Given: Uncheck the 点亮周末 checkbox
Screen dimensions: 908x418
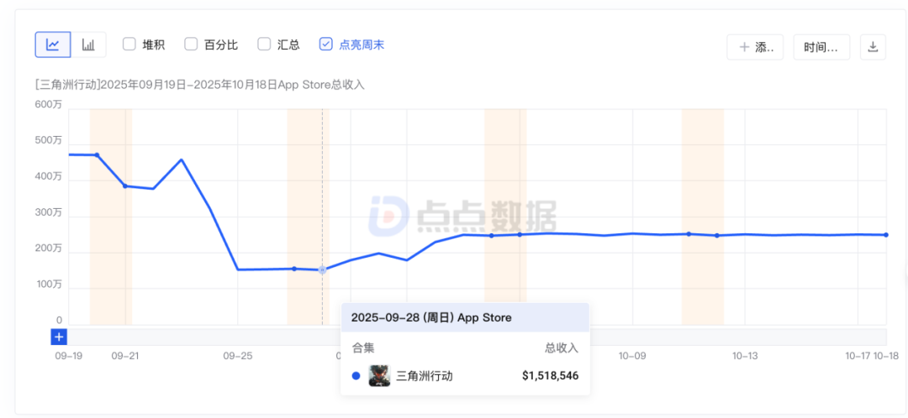Looking at the screenshot, I should click(x=325, y=44).
